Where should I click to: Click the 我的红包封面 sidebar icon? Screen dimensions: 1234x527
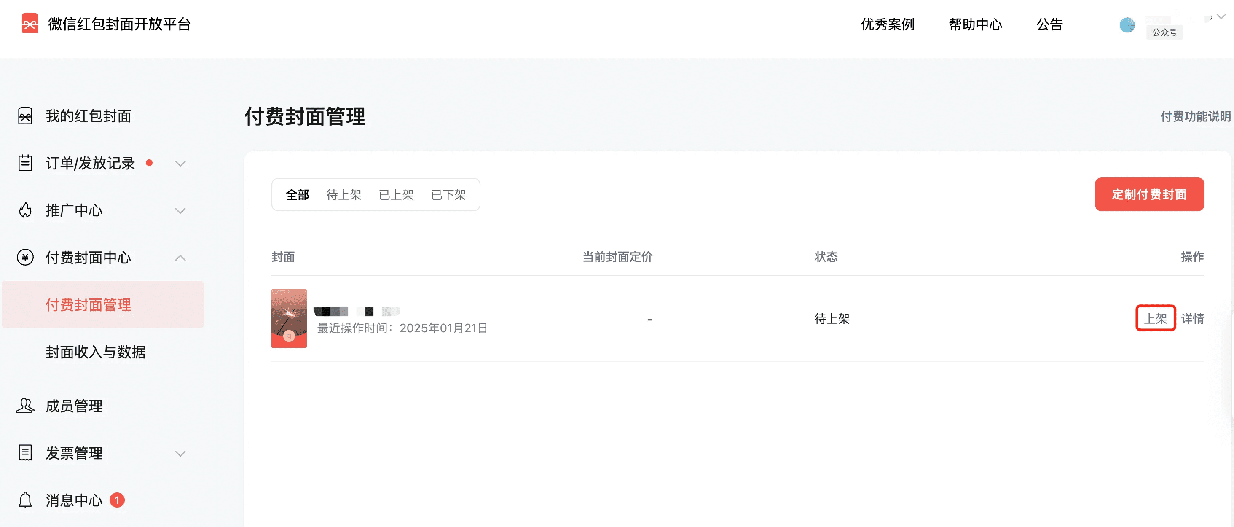click(x=25, y=116)
